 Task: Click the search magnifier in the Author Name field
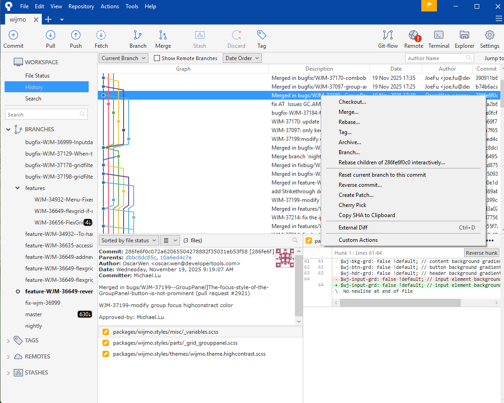tap(469, 58)
